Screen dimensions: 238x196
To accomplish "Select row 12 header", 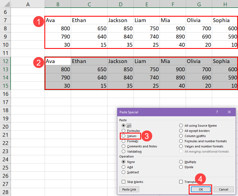I will tap(5, 61).
